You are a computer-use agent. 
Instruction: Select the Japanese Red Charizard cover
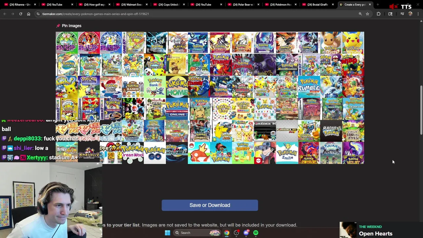[x=89, y=43]
